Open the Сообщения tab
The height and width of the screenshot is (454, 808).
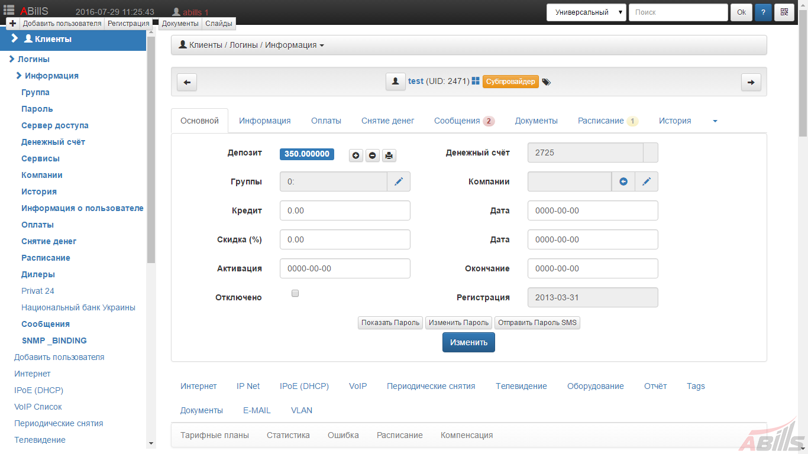464,121
